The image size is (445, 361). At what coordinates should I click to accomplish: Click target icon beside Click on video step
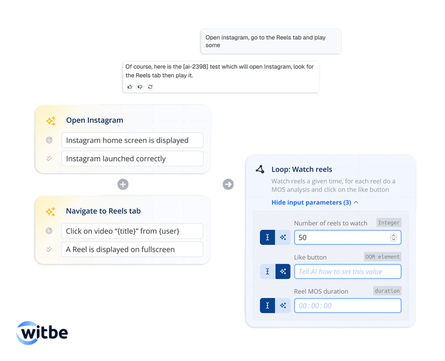pyautogui.click(x=49, y=231)
